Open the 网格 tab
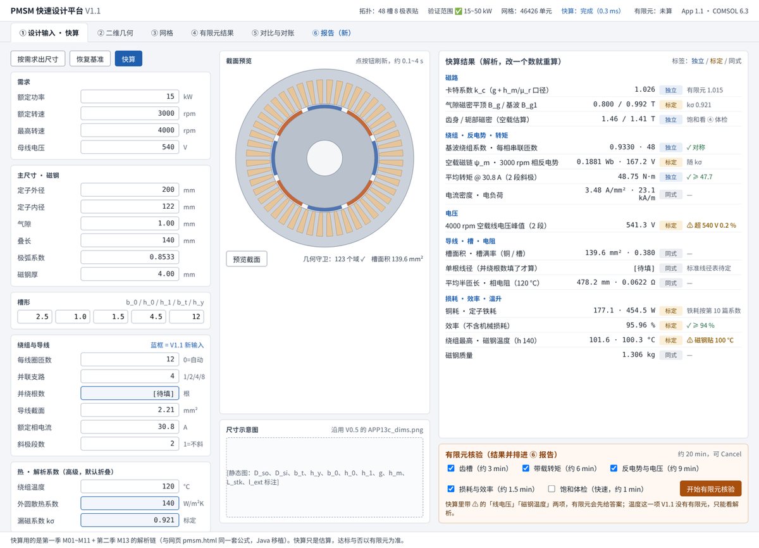 (x=162, y=33)
